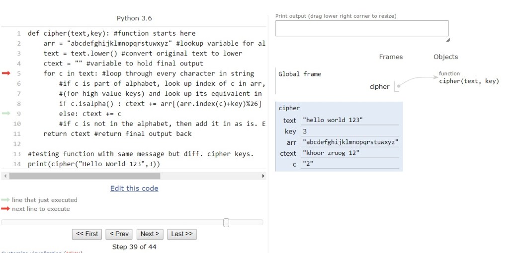Jump to first step with First button
509x253 pixels.
click(x=87, y=234)
